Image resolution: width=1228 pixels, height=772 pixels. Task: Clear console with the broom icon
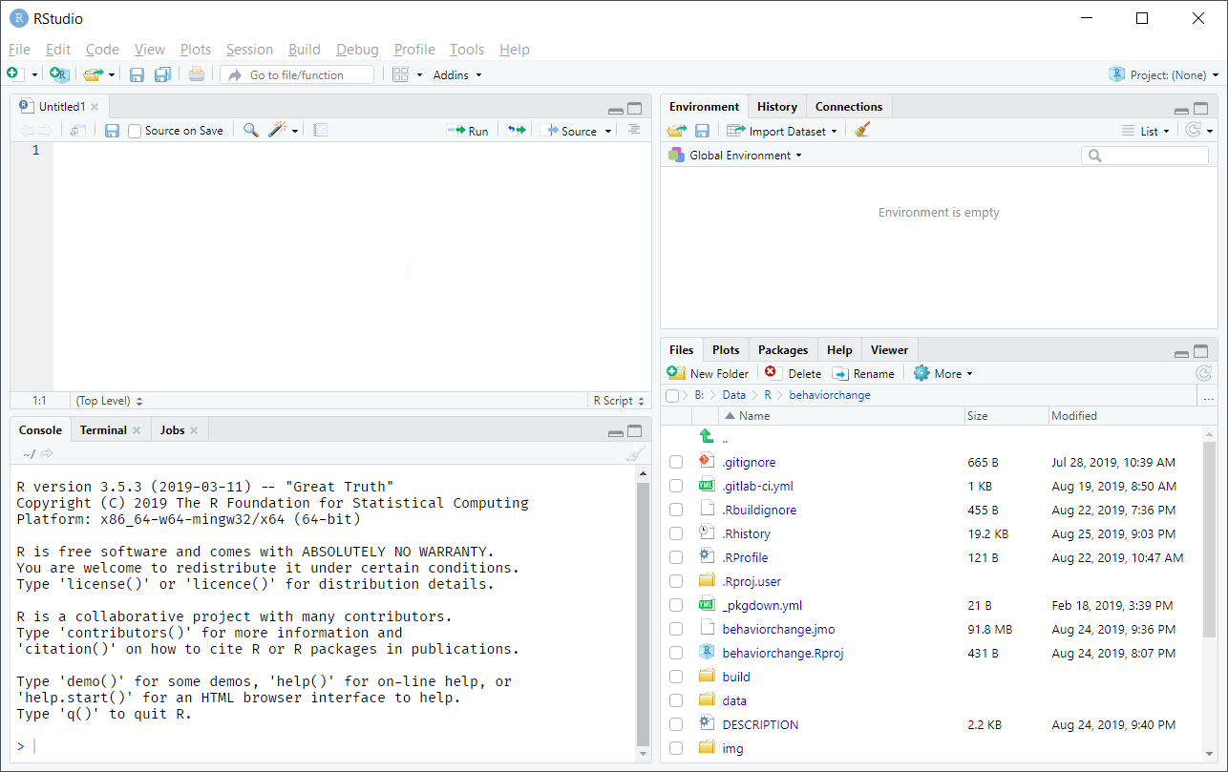(x=636, y=454)
